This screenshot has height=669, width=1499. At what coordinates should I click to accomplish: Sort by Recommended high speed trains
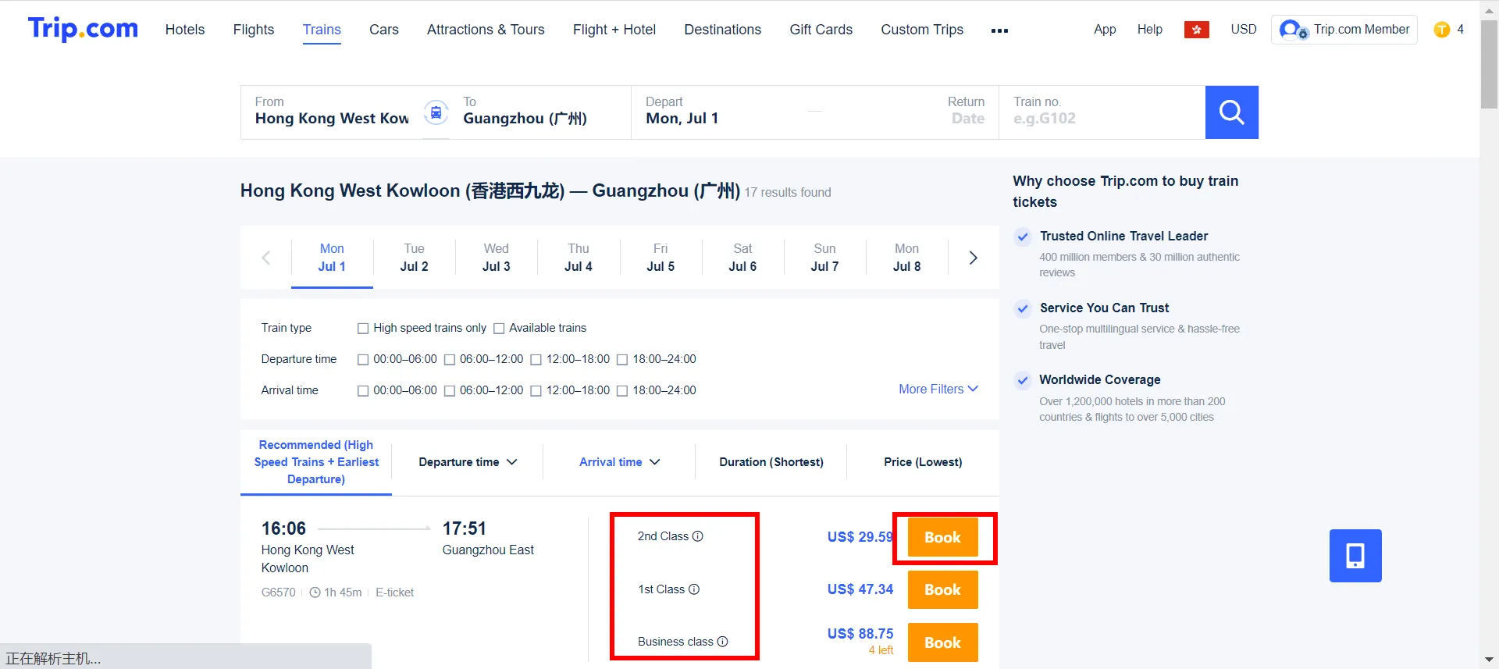click(x=316, y=462)
